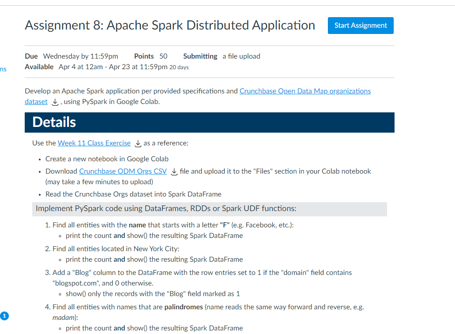Open the Crunchbase Open Data Map organizations link

pos(305,91)
